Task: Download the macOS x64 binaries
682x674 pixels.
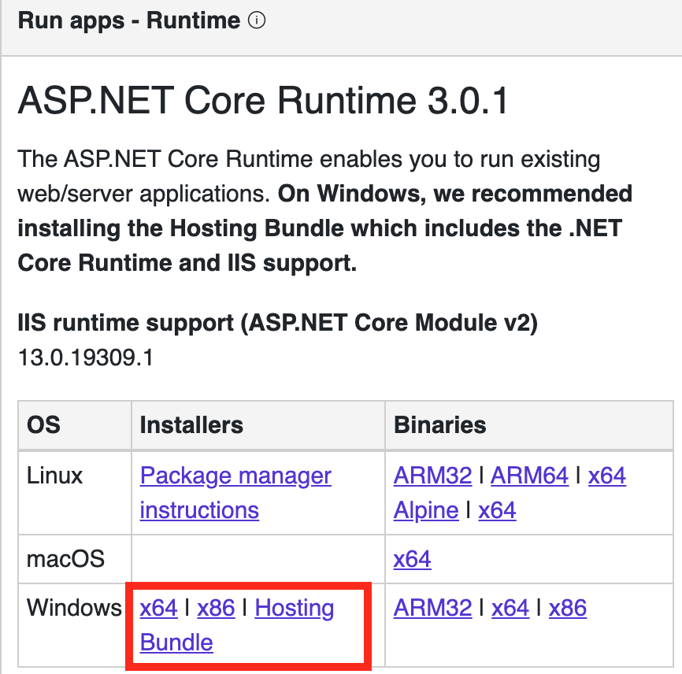Action: coord(412,559)
